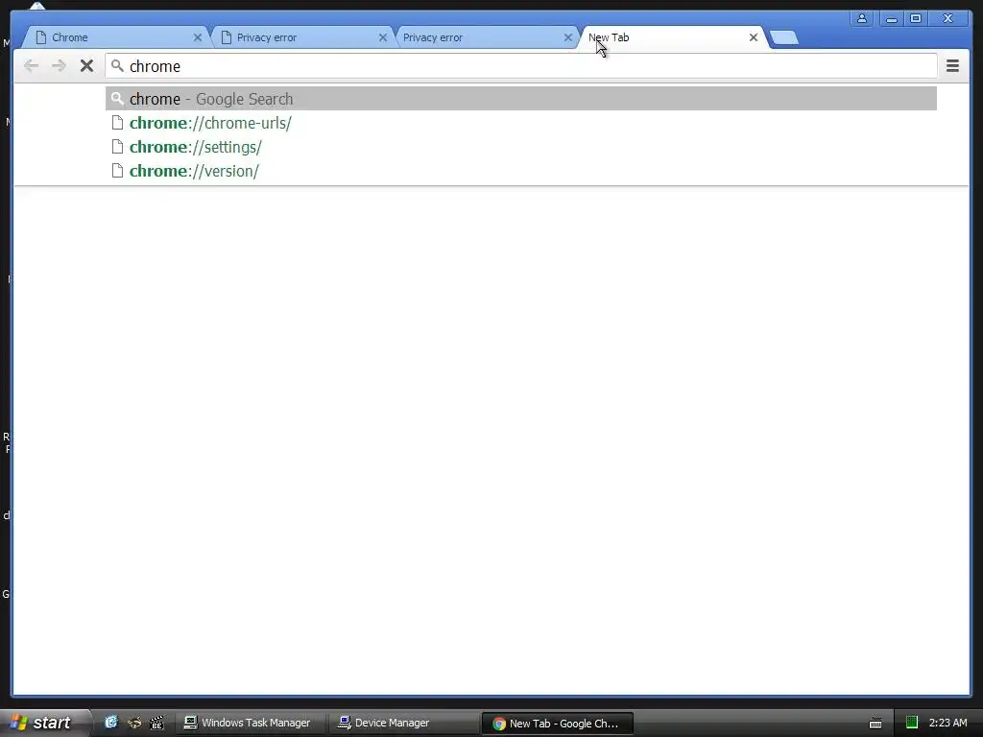The width and height of the screenshot is (983, 737).
Task: Click the page icon beside chrome://chrome-urls/
Action: tap(117, 123)
